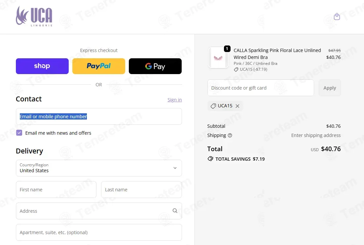Select Google Pay express checkout
Viewport: 364px width, 245px height.
(x=155, y=66)
